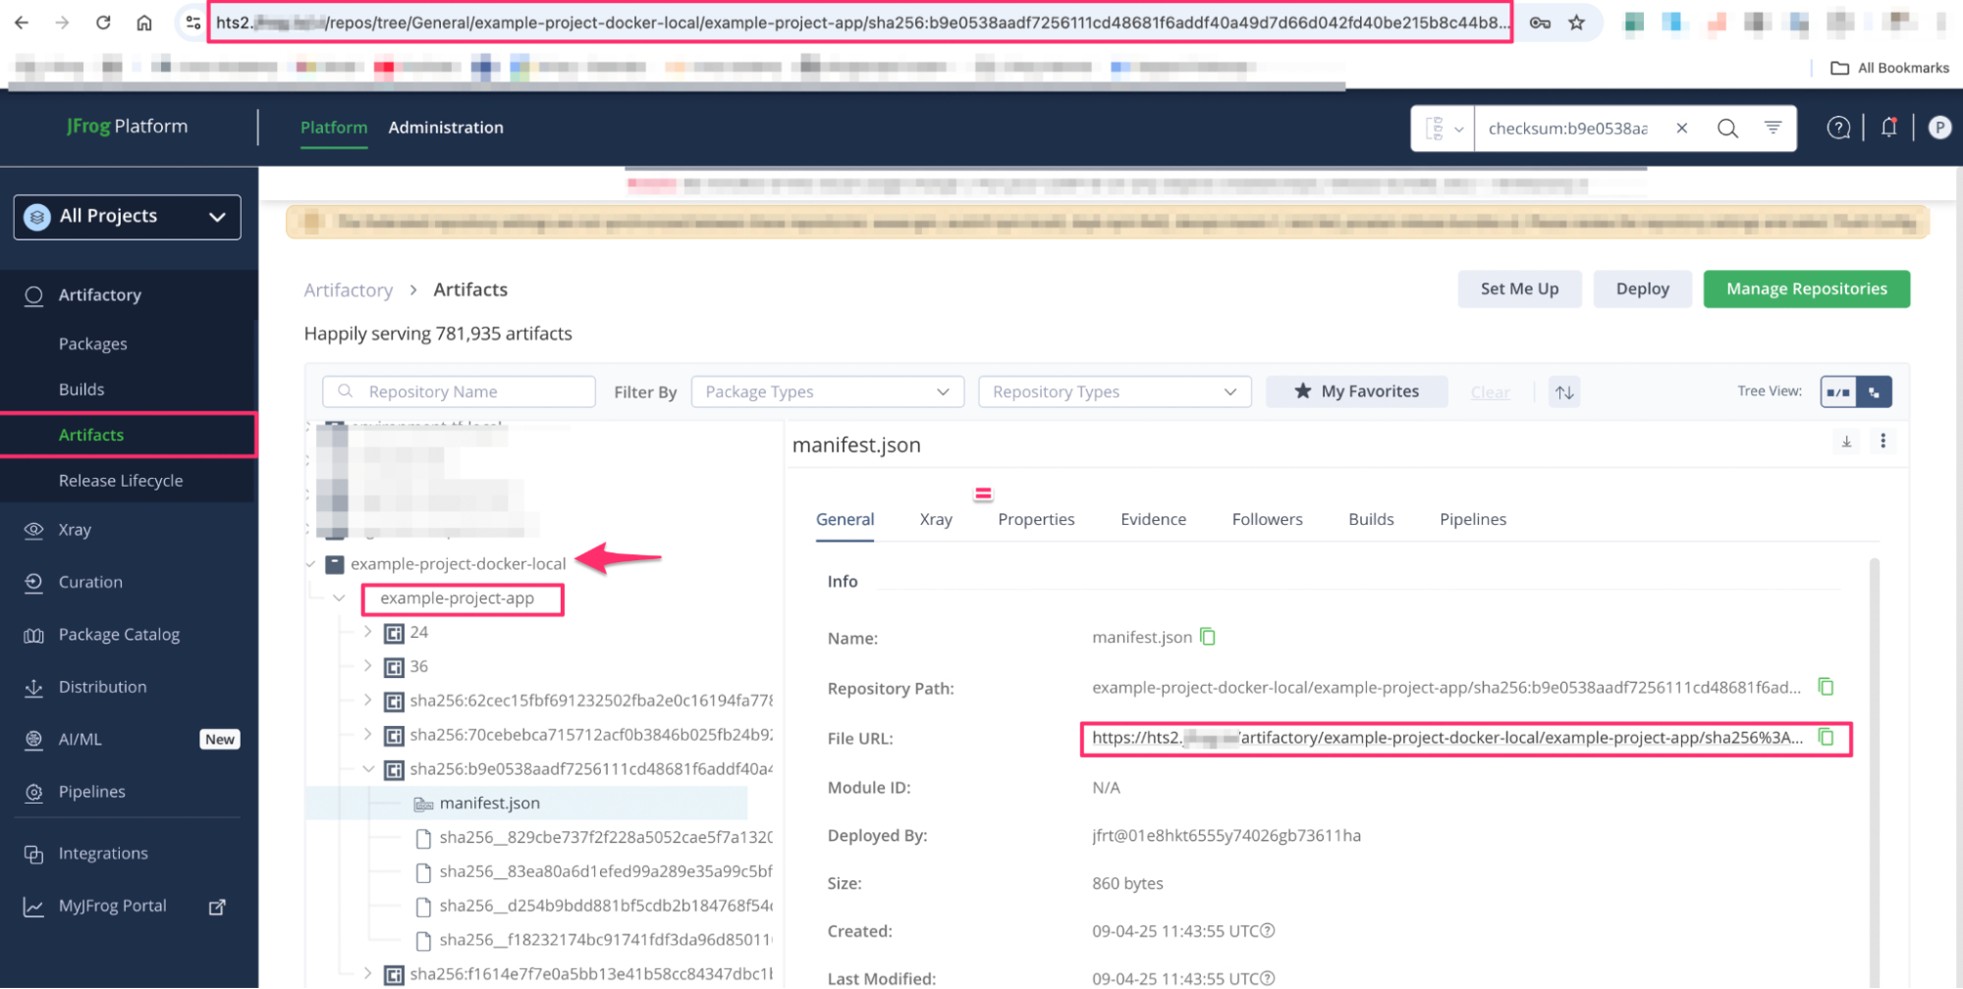Open Integrations in sidebar
Viewport: 1963px width, 989px height.
point(102,854)
